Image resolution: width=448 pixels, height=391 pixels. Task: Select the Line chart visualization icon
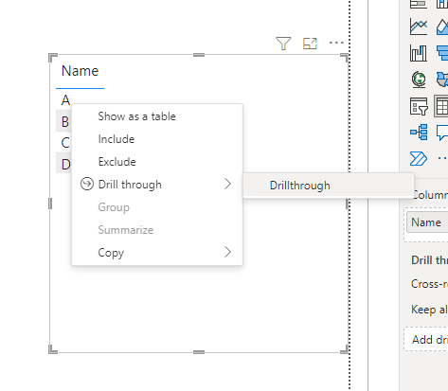tap(419, 27)
